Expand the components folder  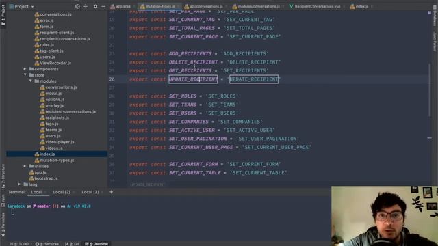coord(25,69)
